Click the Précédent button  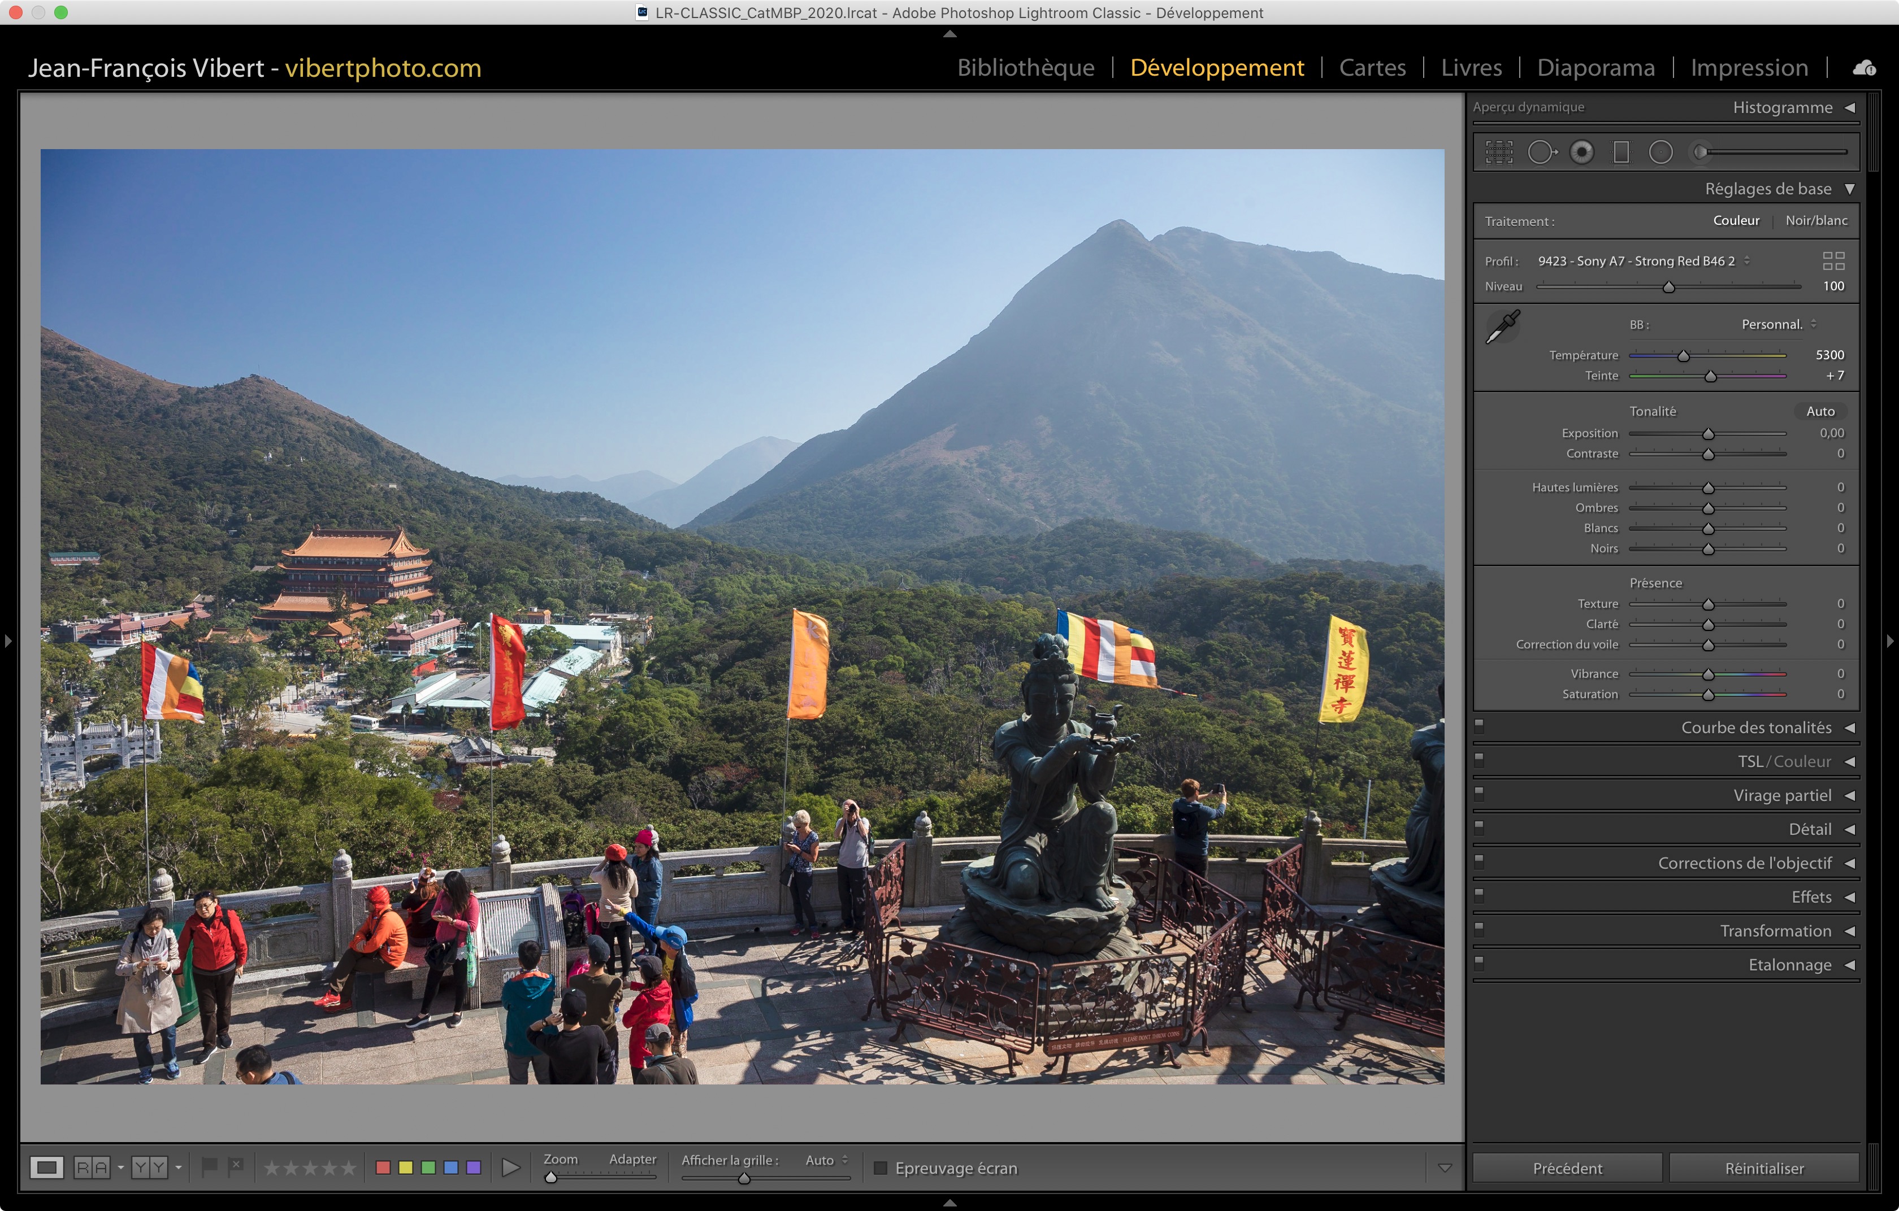(1567, 1168)
